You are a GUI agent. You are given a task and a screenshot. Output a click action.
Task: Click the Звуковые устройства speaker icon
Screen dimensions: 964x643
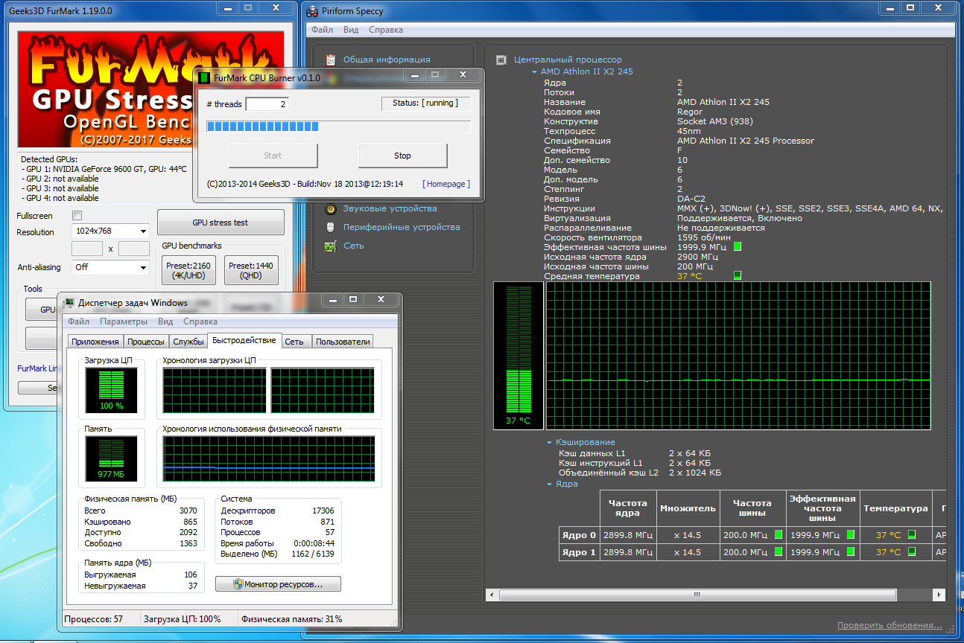(x=332, y=209)
